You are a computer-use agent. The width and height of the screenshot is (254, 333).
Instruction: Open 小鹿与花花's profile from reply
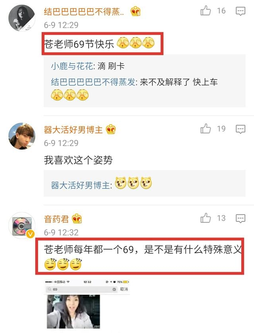pyautogui.click(x=72, y=66)
